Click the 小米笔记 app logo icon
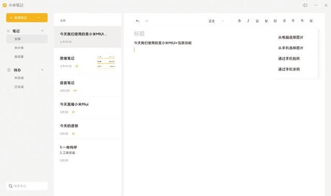Viewport: 331px width, 196px height. point(5,5)
